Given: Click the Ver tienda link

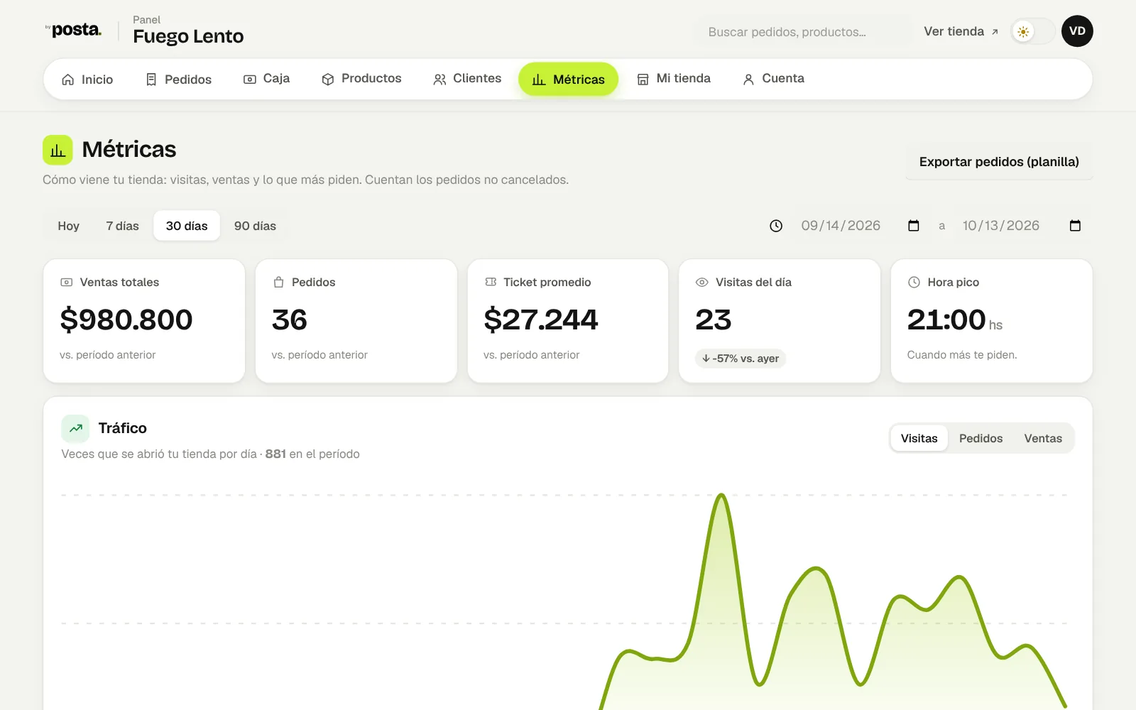Looking at the screenshot, I should (x=961, y=31).
